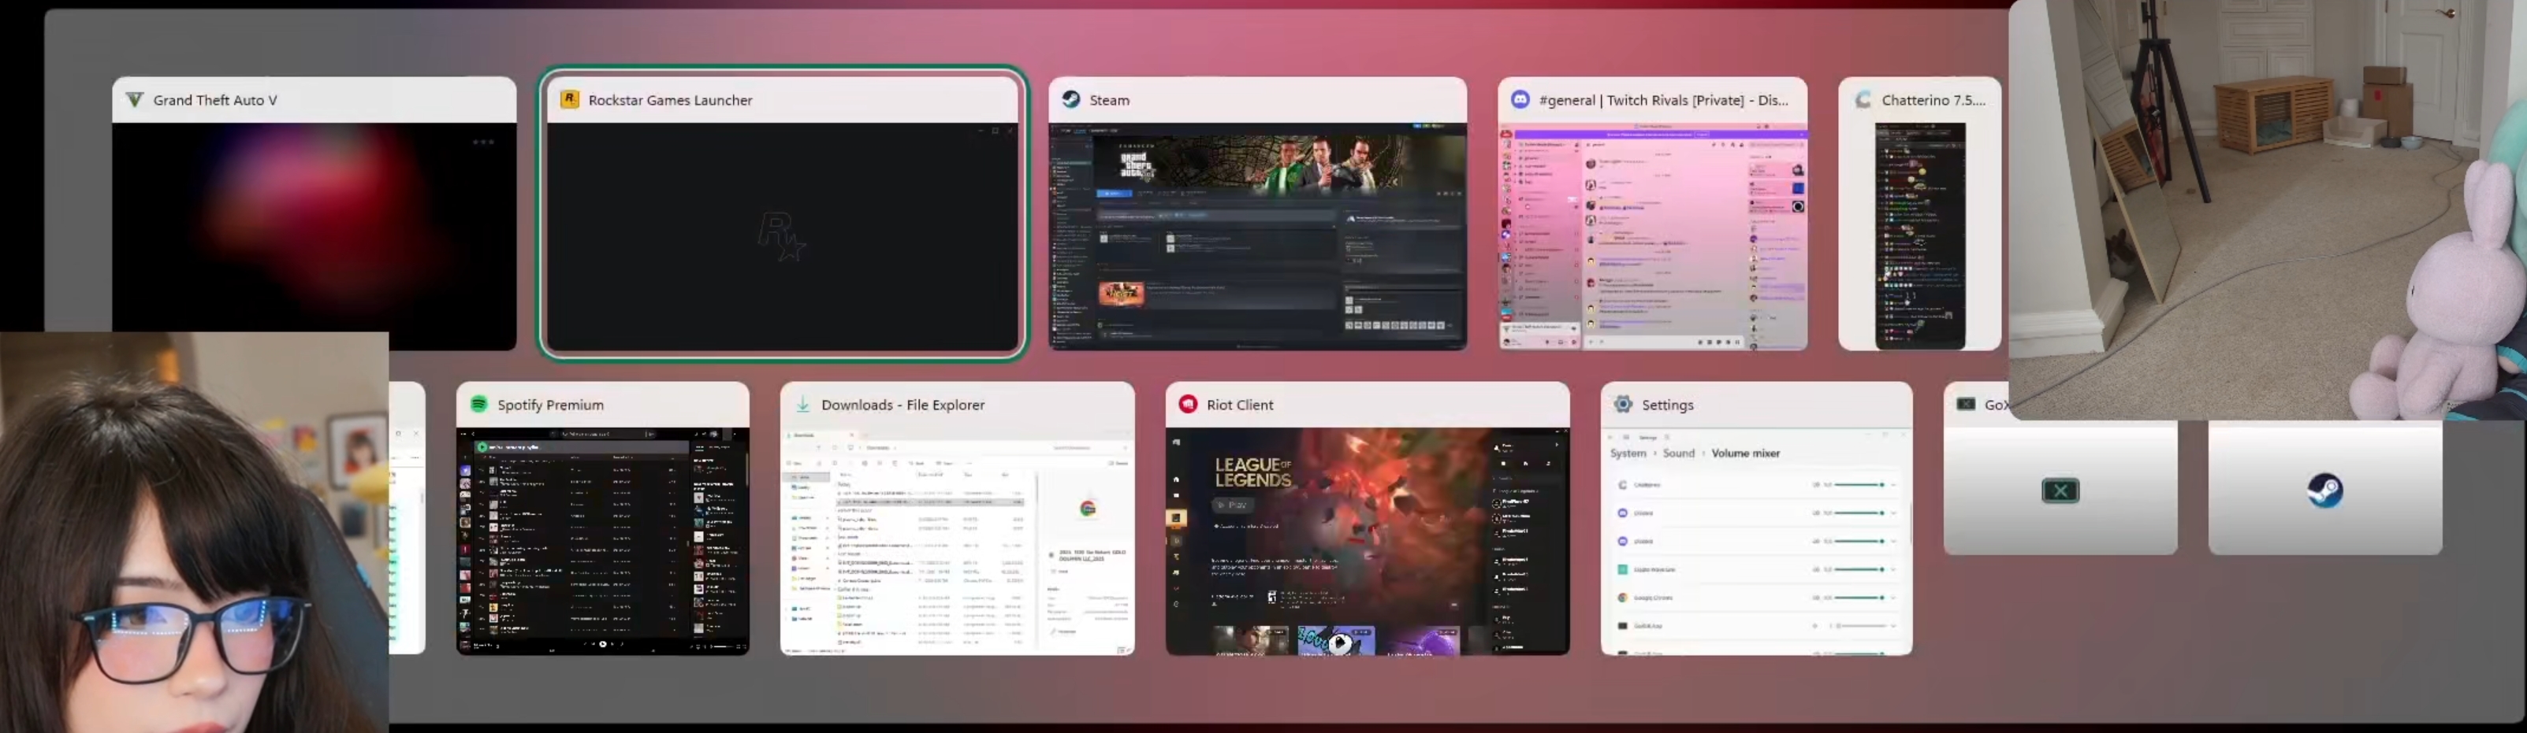Click the large Steam logo in the untitled card
Viewport: 2527px width, 733px height.
2325,490
